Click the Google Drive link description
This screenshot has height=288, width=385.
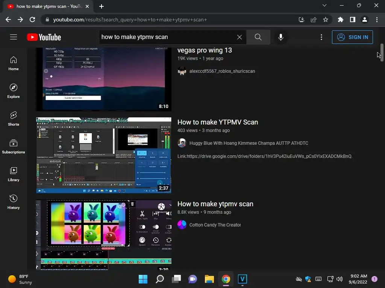click(265, 156)
